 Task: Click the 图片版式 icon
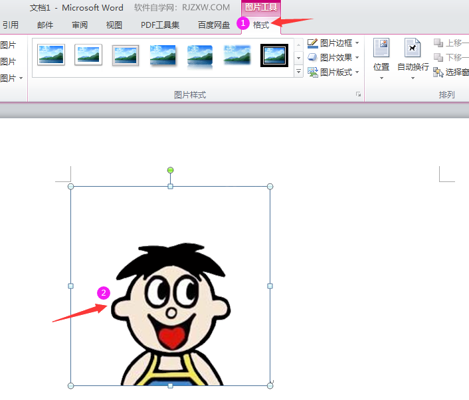(x=313, y=72)
